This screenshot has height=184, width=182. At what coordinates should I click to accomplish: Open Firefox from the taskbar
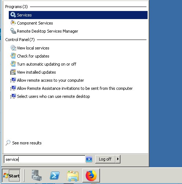(91, 176)
